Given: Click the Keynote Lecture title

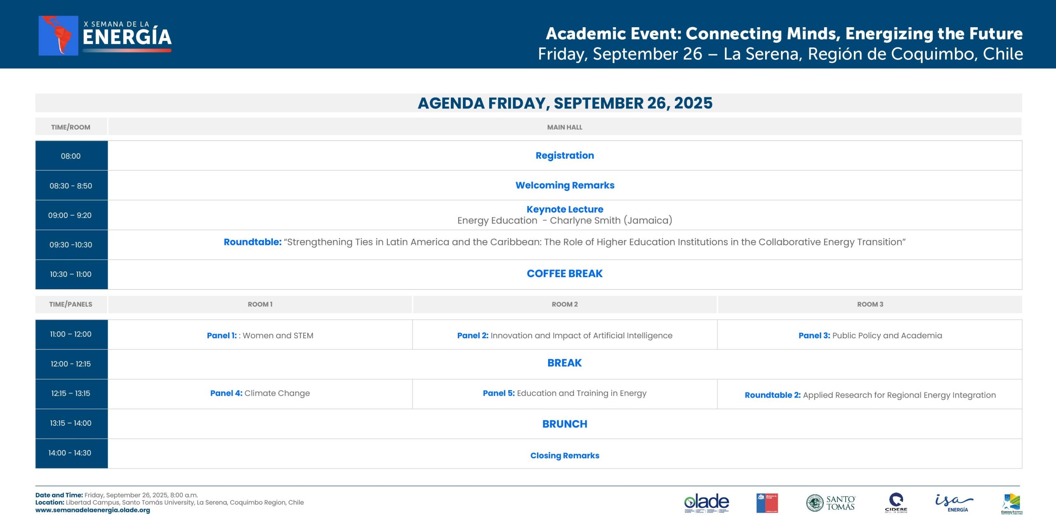Looking at the screenshot, I should [x=565, y=209].
